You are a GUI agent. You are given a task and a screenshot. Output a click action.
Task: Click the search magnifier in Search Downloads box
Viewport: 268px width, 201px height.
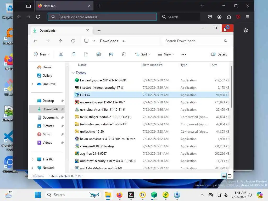pyautogui.click(x=226, y=41)
